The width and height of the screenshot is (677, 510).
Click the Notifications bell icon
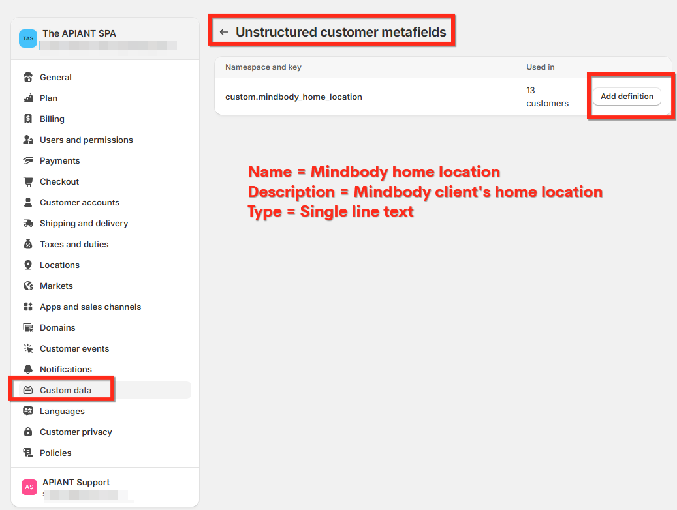tap(28, 369)
